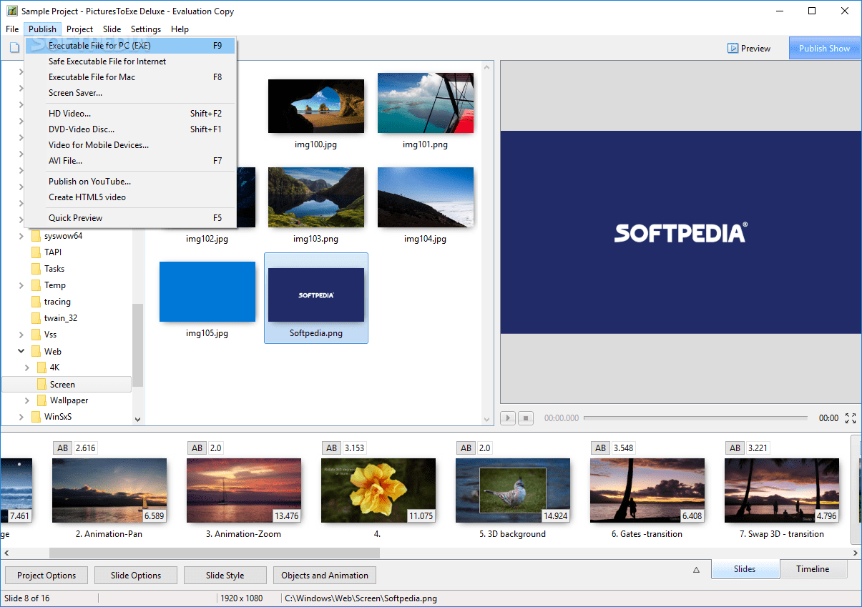Open Objects and Animation editor

[x=325, y=576]
